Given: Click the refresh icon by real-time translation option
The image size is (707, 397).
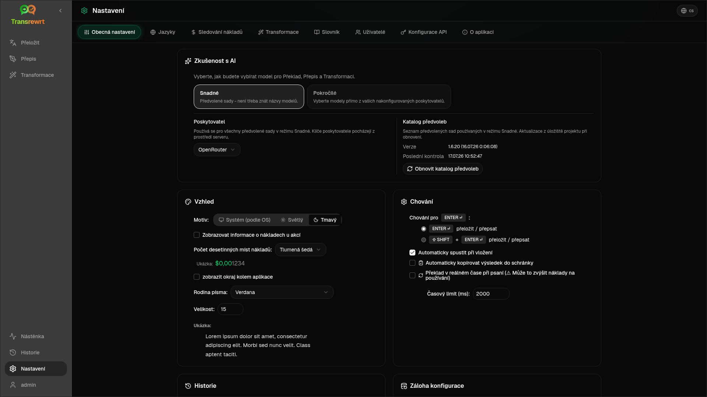Looking at the screenshot, I should point(421,275).
